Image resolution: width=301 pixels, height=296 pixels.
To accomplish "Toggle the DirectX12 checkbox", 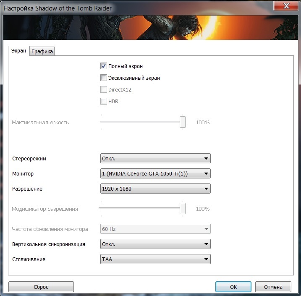I will [104, 89].
